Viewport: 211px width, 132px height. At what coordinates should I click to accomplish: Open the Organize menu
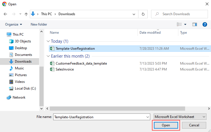coord(14,24)
